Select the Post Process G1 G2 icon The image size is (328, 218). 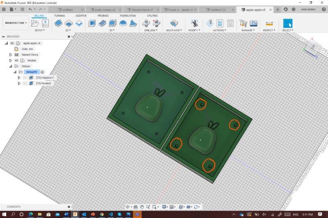point(219,23)
